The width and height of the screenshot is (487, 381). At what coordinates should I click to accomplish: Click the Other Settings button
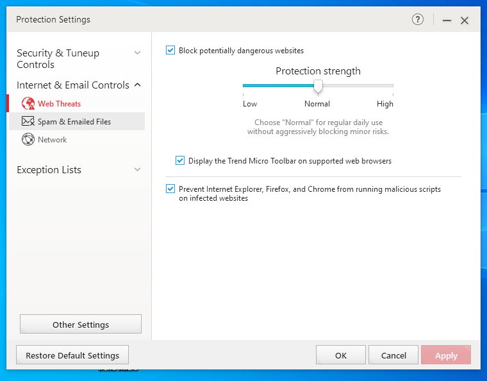tap(81, 325)
